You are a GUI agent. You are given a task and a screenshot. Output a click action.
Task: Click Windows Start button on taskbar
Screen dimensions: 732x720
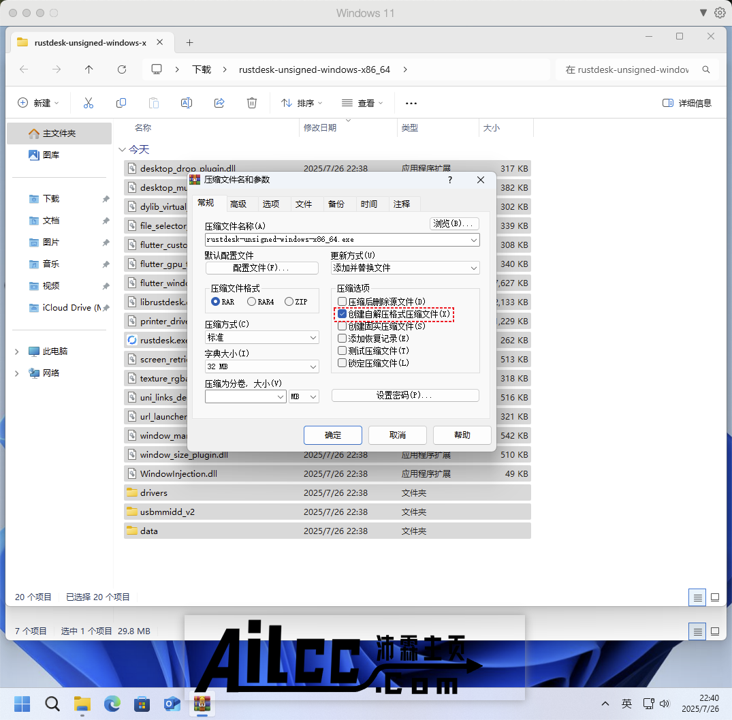point(22,704)
